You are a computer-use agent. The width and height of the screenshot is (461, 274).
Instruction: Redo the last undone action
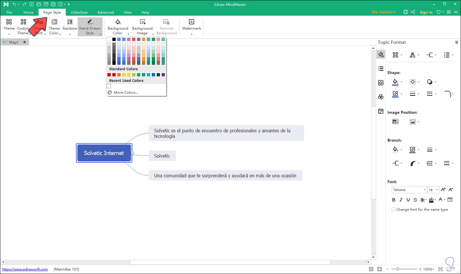click(24, 4)
